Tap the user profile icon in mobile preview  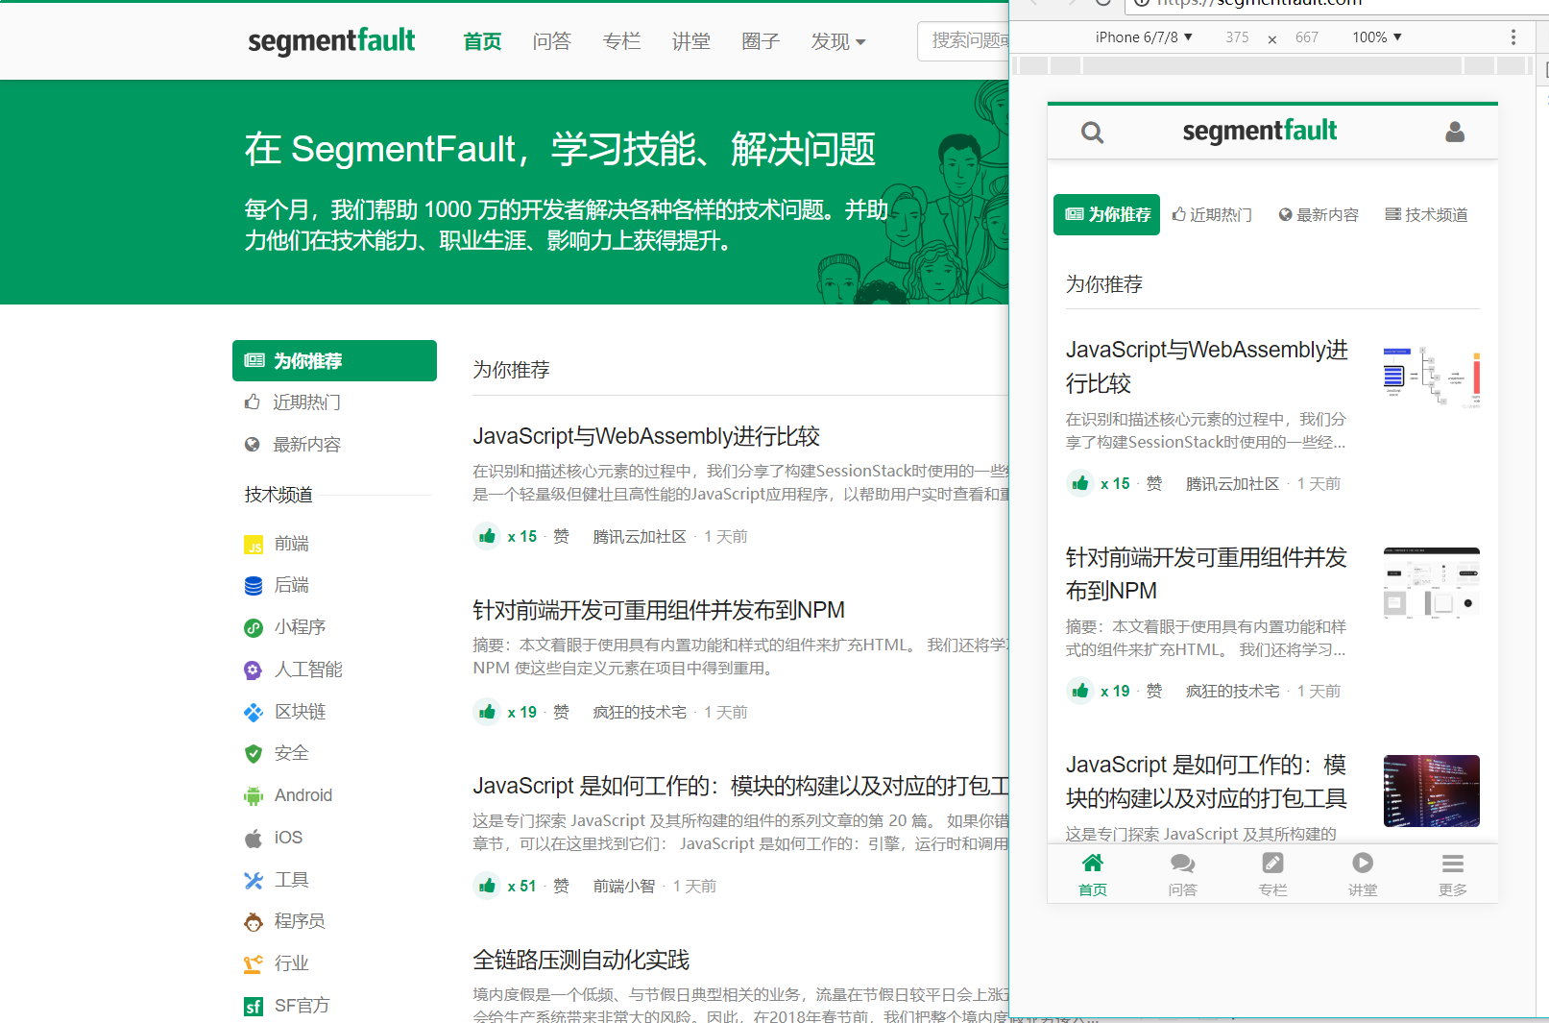pos(1455,132)
